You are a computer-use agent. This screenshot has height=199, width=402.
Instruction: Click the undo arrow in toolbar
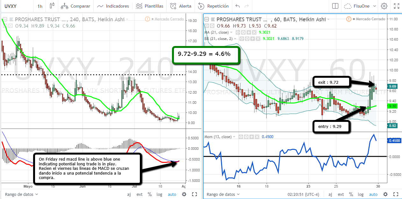coord(238,6)
